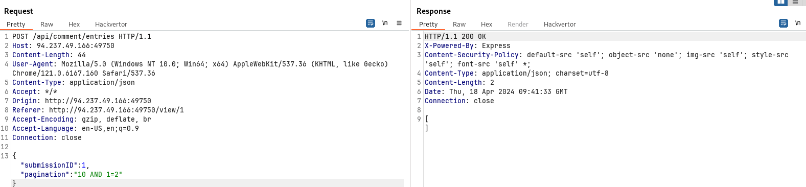Click the 'HTTP/1.1 200 OK' status line

click(455, 36)
